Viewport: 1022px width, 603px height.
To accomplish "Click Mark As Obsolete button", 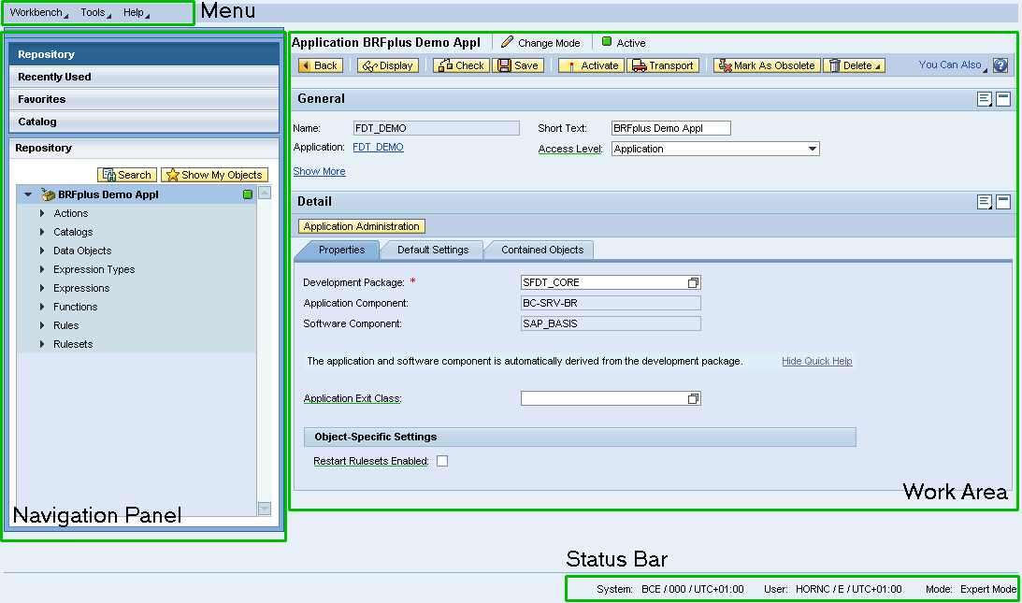I will coord(767,65).
